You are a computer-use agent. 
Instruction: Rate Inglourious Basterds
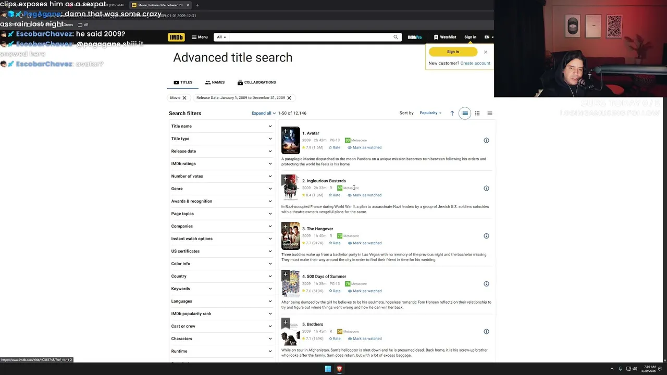[x=335, y=195]
